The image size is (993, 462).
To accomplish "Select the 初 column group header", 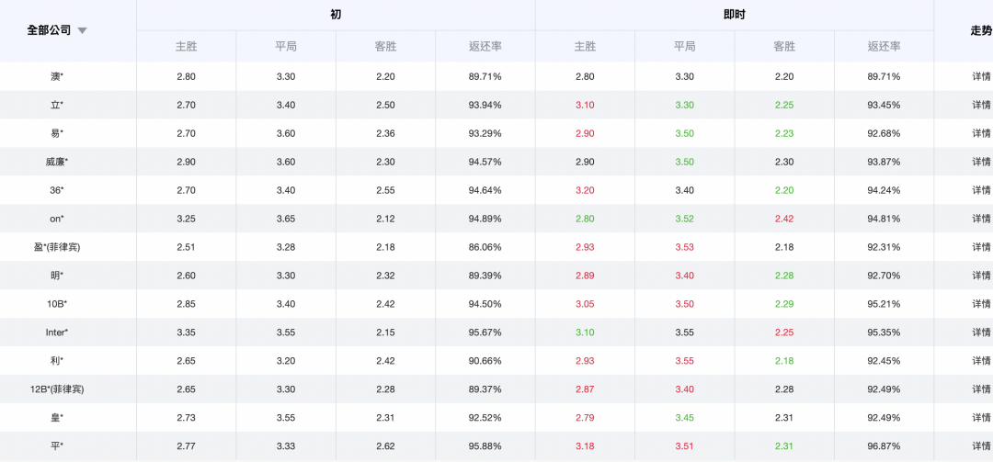I will tap(336, 15).
